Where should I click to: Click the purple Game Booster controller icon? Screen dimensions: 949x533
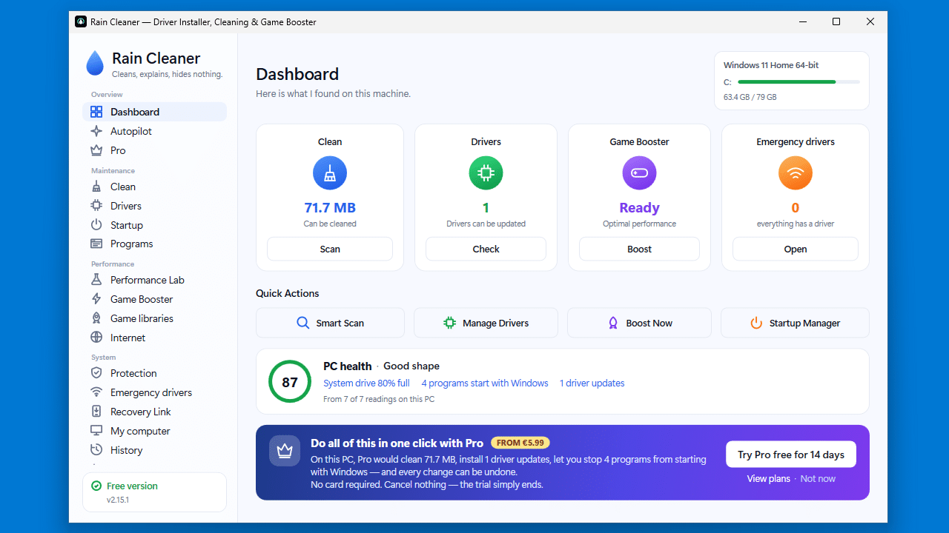pos(639,174)
